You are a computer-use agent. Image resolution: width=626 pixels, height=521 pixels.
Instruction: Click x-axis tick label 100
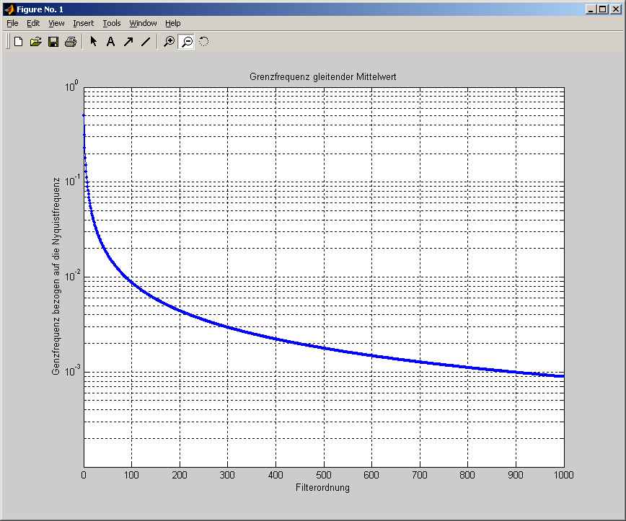tap(131, 475)
